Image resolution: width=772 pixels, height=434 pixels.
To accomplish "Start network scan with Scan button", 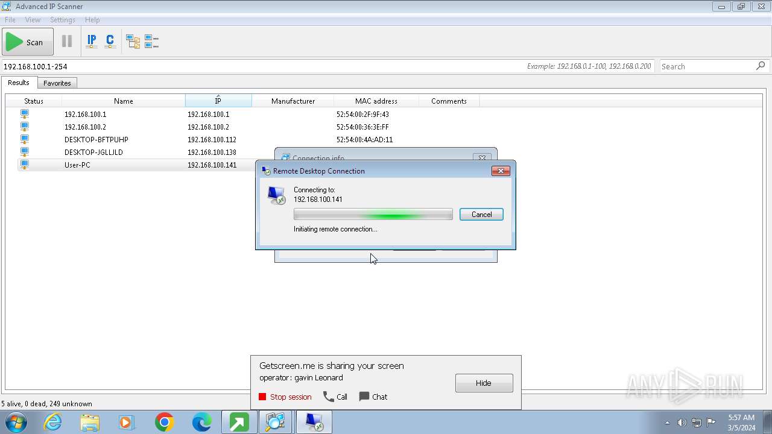I will tap(28, 42).
